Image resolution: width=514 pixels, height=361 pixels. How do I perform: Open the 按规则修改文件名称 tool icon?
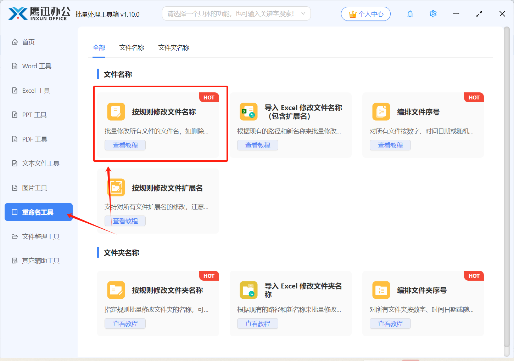click(x=116, y=111)
